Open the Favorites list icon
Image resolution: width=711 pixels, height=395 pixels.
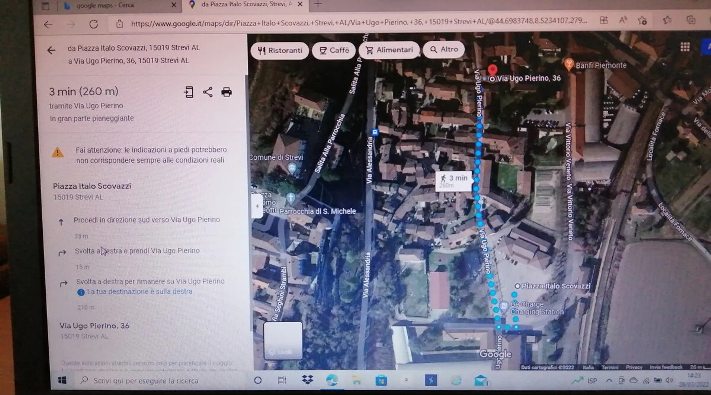coord(668,20)
